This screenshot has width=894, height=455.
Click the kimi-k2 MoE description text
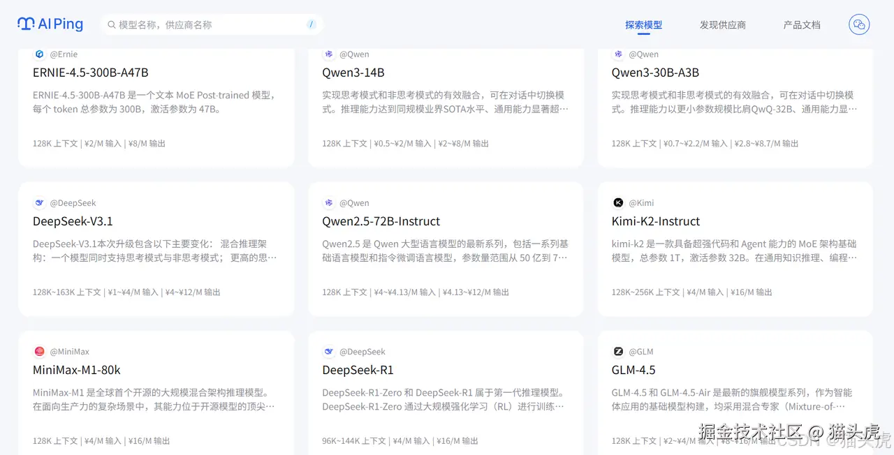pos(735,251)
